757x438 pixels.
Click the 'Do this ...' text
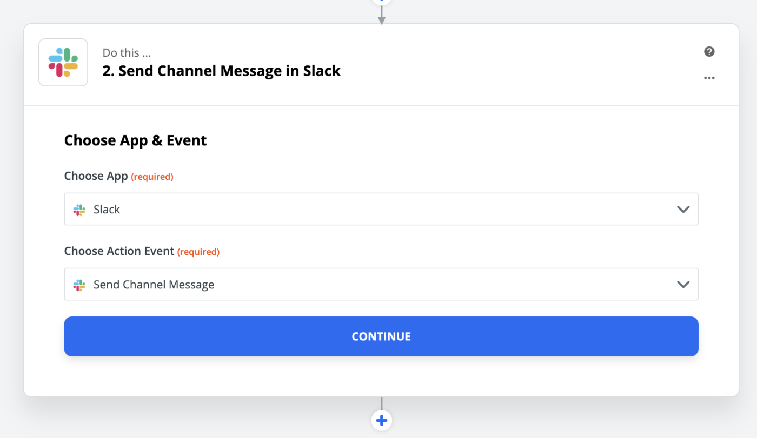[127, 53]
